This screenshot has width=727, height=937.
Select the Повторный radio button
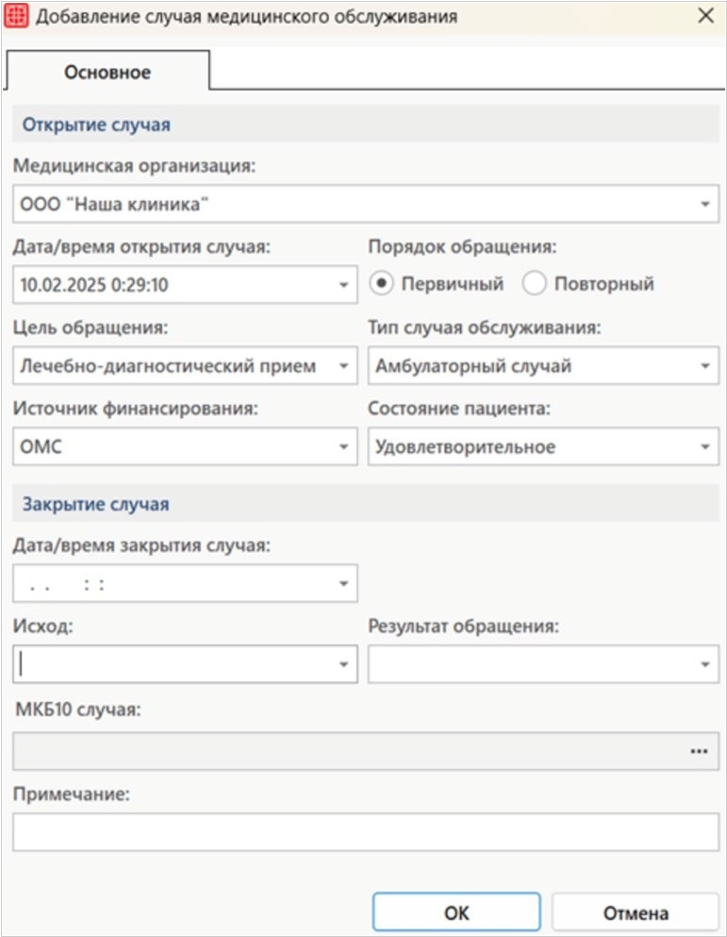click(x=535, y=284)
